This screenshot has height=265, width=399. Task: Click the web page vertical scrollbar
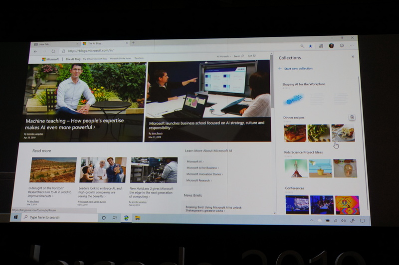(x=272, y=81)
